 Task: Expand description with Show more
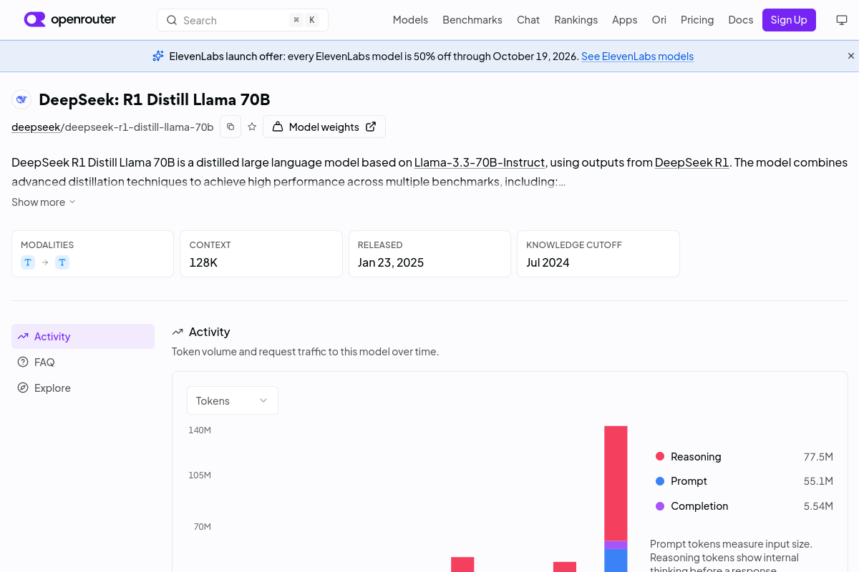[x=43, y=202]
